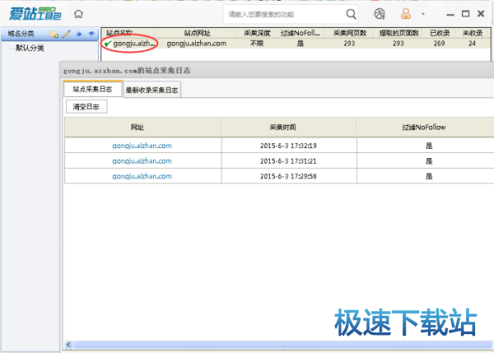
Task: Open gongju.aizhan.com link collected at 17:29:58
Action: tap(142, 176)
